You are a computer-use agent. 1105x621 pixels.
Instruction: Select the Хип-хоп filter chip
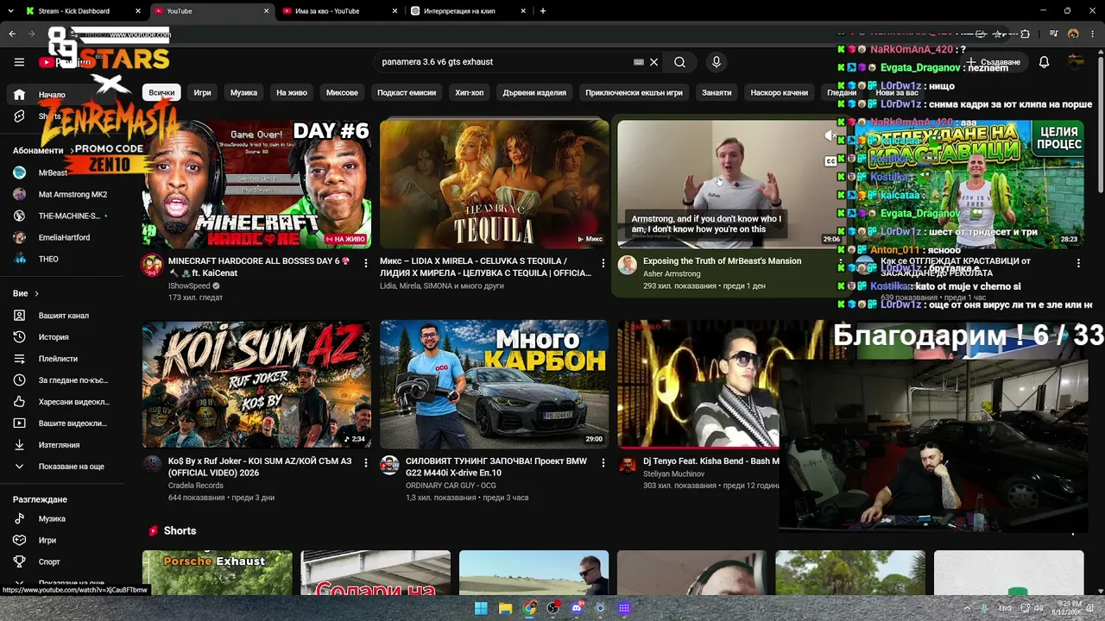click(x=470, y=92)
